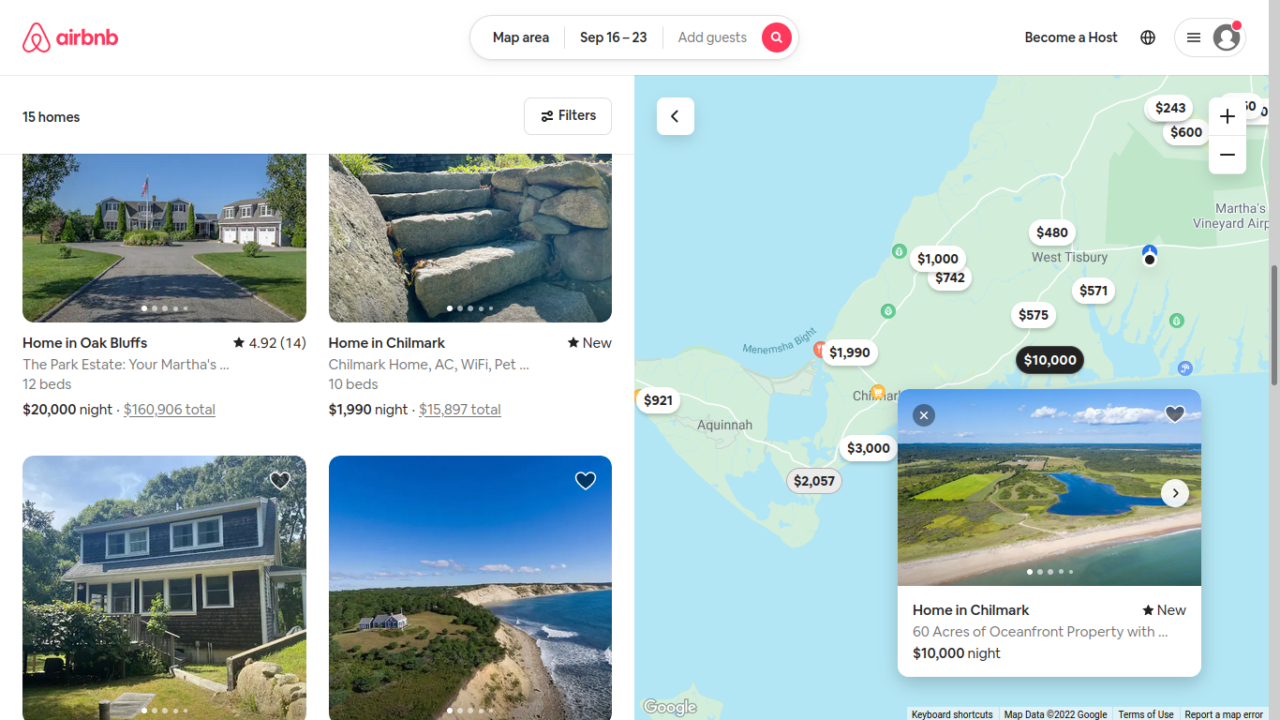The width and height of the screenshot is (1280, 720).
Task: Select the $921 map price marker
Action: pyautogui.click(x=658, y=400)
